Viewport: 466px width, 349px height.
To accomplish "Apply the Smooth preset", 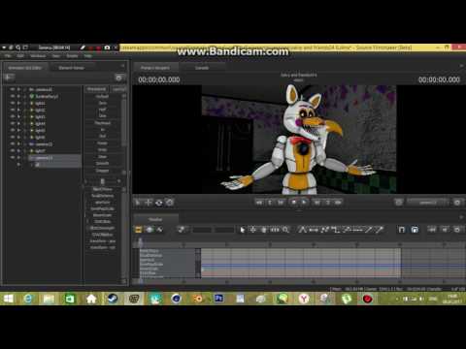I will (102, 163).
